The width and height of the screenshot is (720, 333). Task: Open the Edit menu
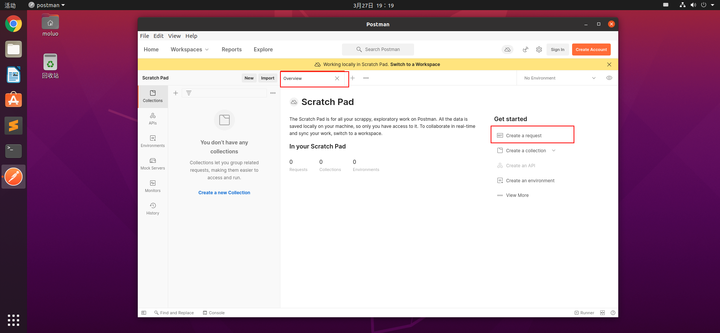(158, 36)
